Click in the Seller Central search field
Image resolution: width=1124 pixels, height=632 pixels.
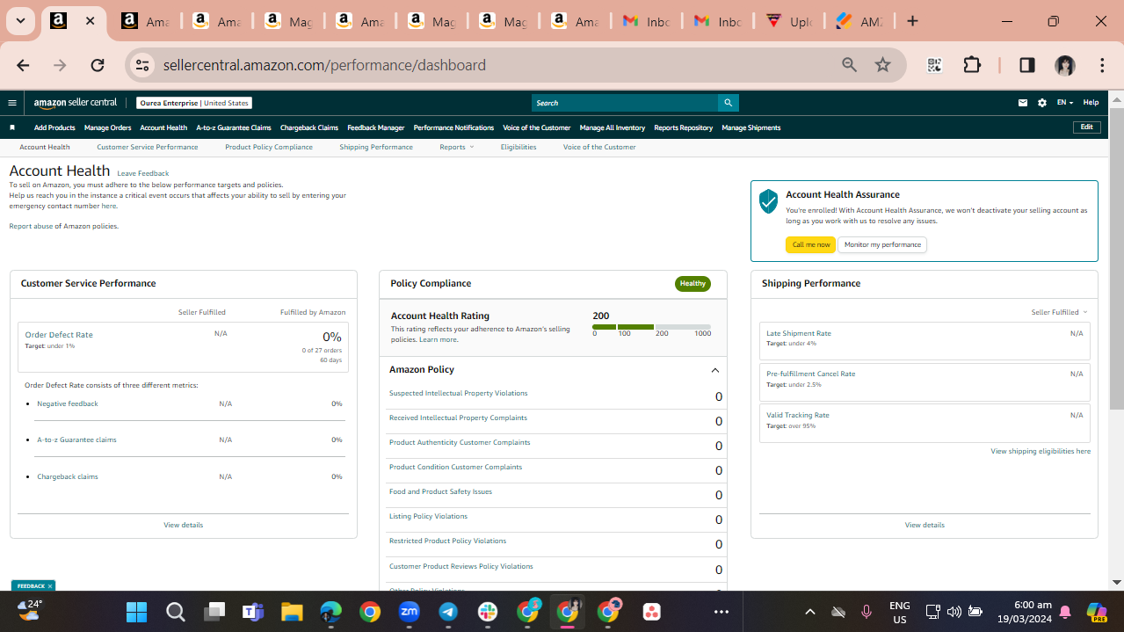click(x=625, y=103)
